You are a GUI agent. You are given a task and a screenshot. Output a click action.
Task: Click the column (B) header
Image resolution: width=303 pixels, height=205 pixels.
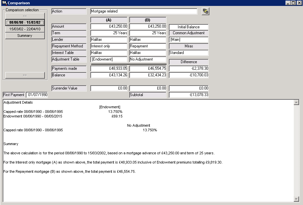pyautogui.click(x=148, y=20)
